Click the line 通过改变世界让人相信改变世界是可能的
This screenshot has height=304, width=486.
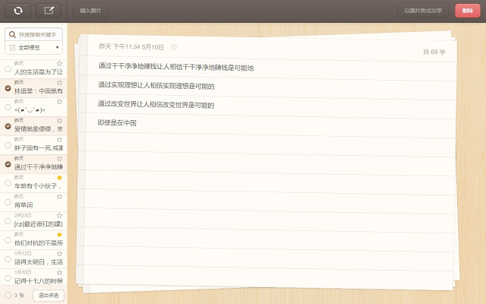(x=156, y=105)
